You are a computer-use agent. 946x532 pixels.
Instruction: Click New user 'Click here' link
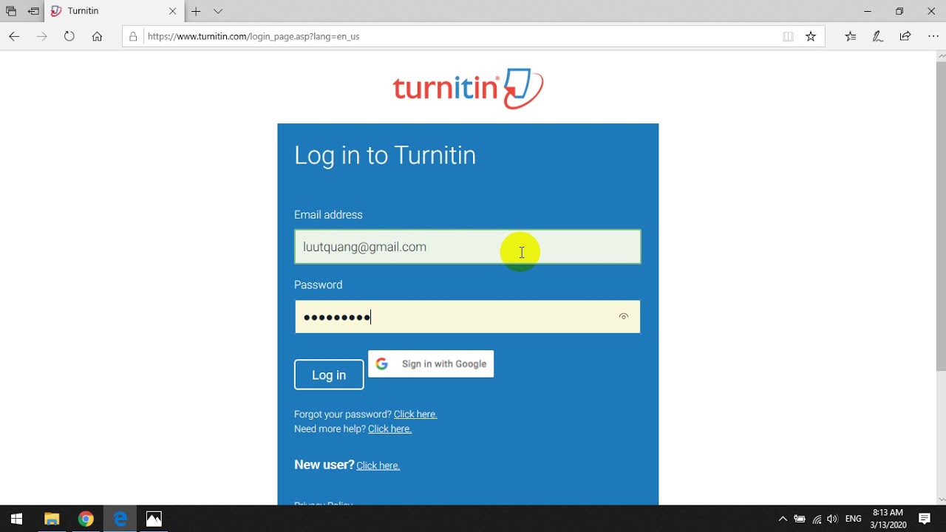[378, 465]
